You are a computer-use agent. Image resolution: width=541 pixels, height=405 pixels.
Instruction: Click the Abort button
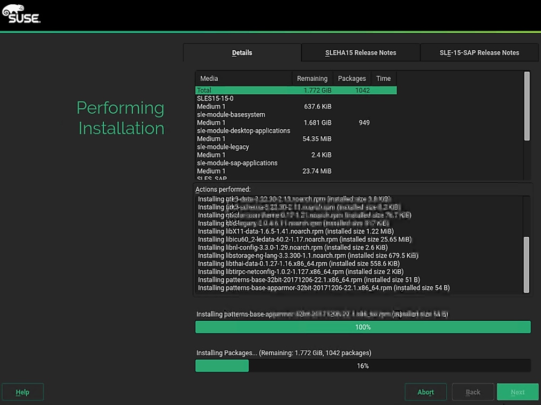425,392
